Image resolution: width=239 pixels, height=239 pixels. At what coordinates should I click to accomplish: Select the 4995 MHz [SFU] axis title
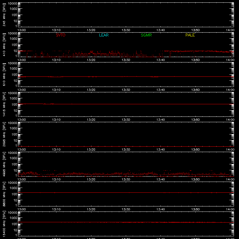tap(4, 164)
